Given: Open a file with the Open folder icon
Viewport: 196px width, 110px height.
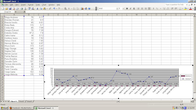Looking at the screenshot, I should (x=6, y=9).
